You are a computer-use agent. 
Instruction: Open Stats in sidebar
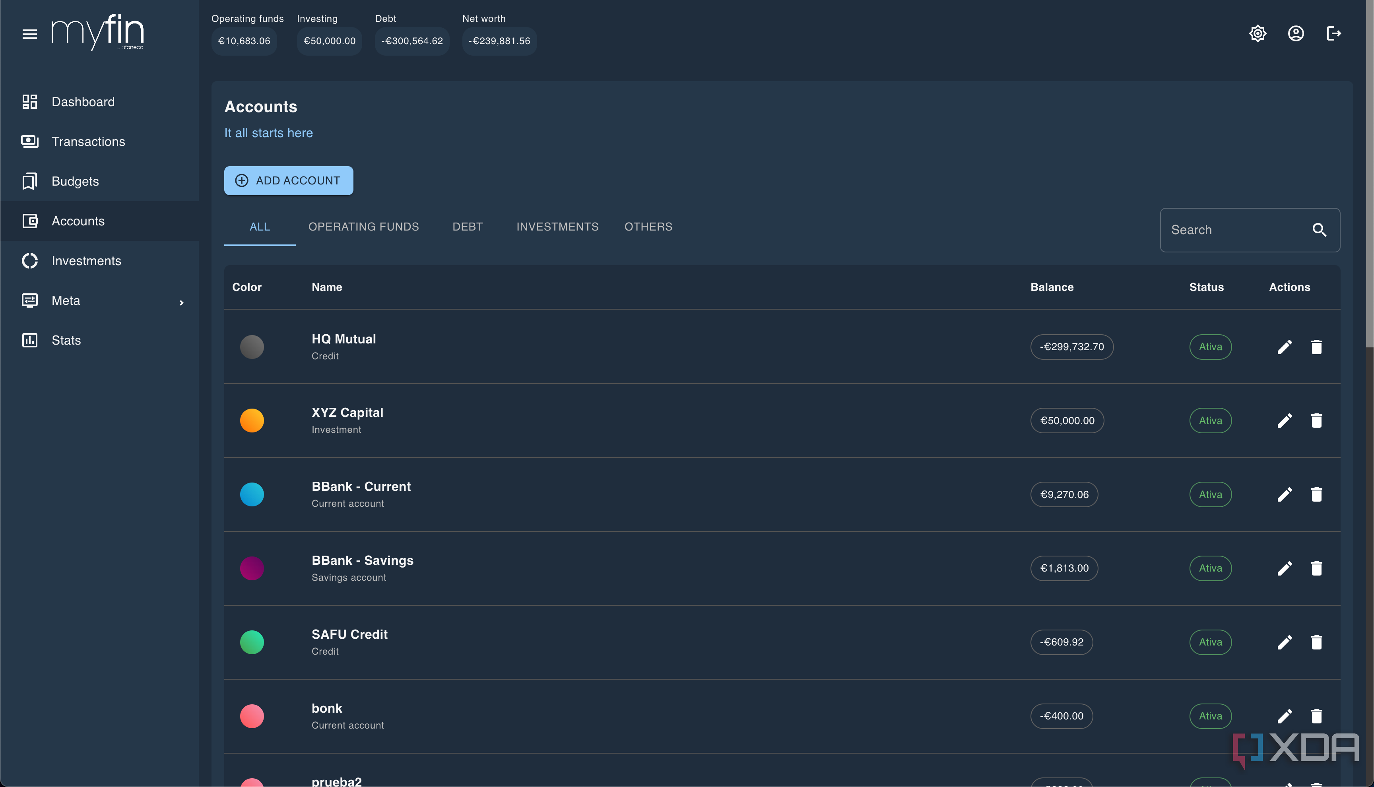coord(99,340)
